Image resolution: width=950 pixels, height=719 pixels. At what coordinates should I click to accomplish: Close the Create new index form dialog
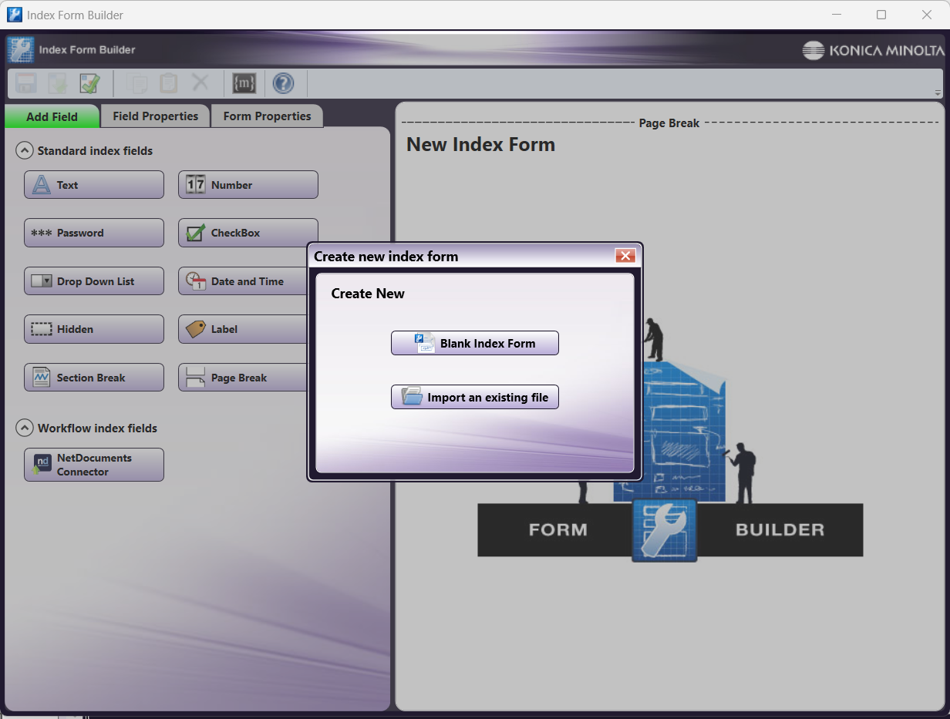pos(625,256)
